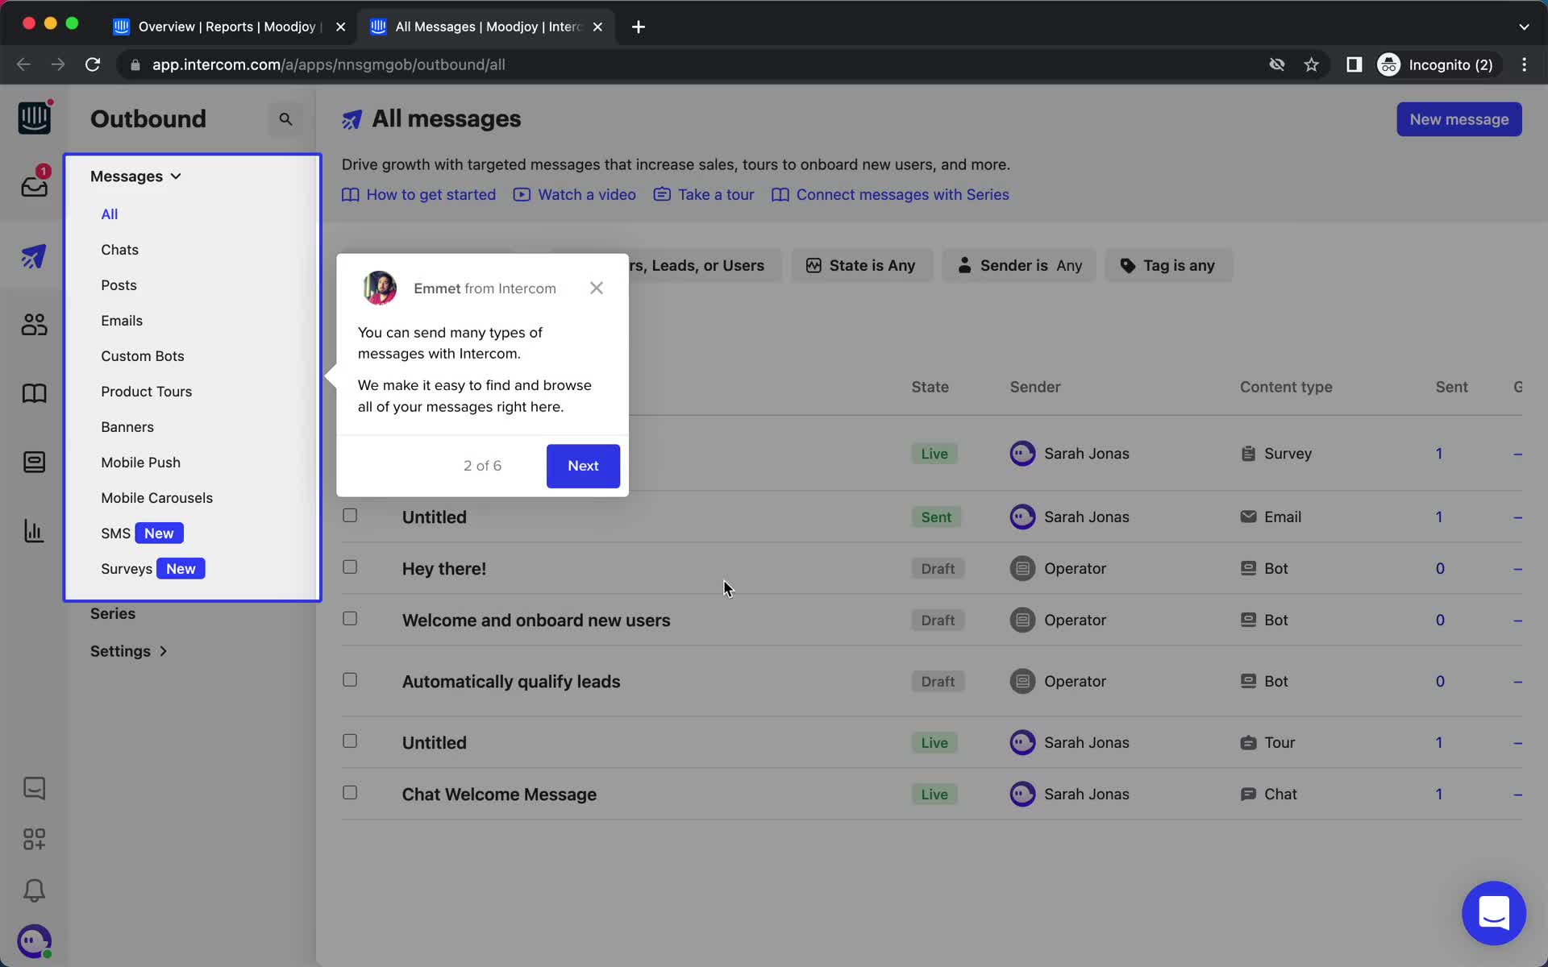Tick the checkbox for the Sent Untitled email

[350, 515]
